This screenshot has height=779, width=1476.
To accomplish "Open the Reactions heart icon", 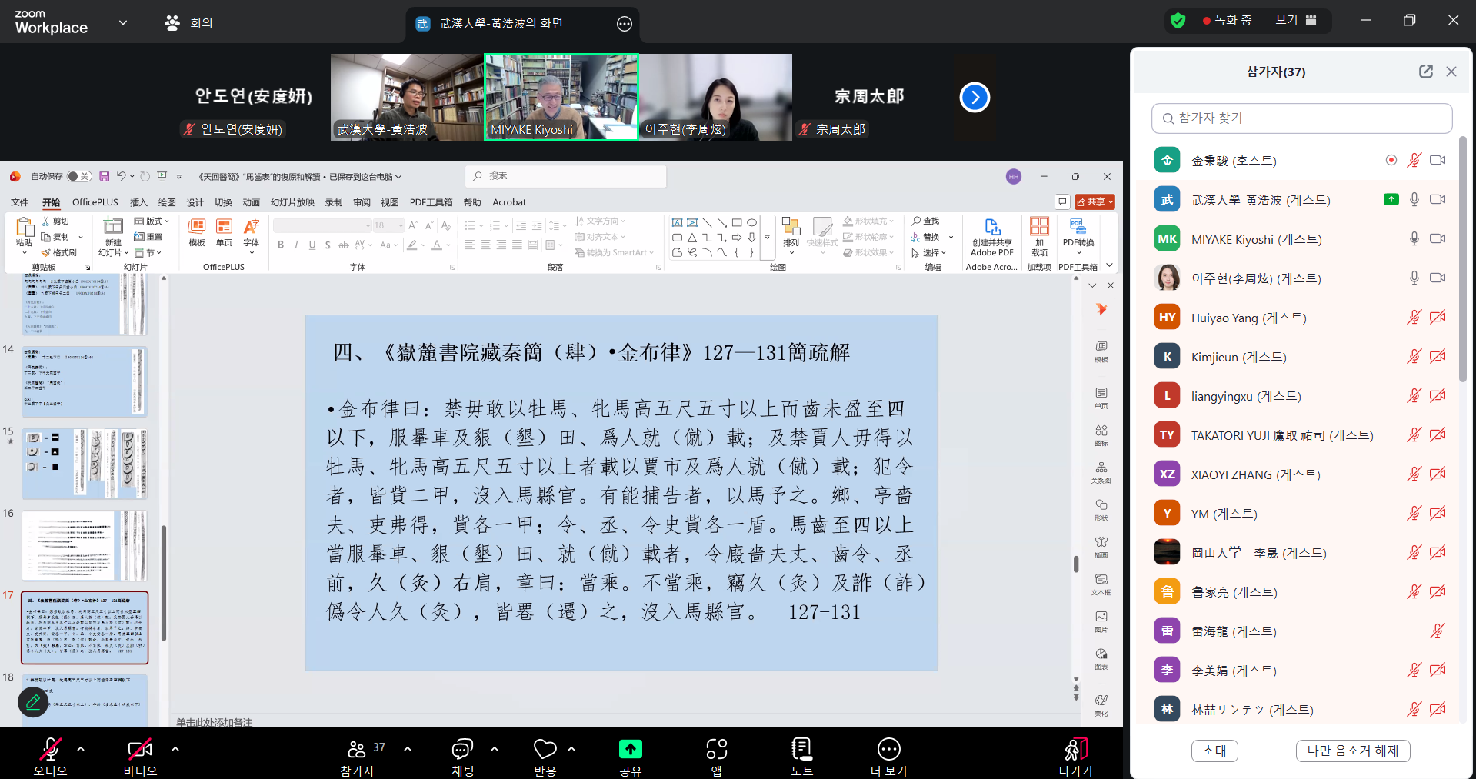I will pos(545,749).
